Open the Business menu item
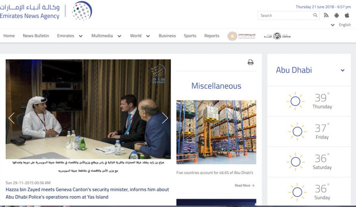 pos(167,36)
